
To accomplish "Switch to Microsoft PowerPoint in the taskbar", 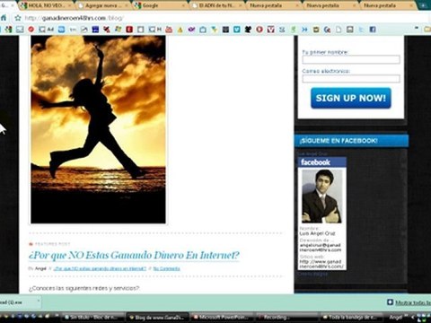I will [x=222, y=317].
